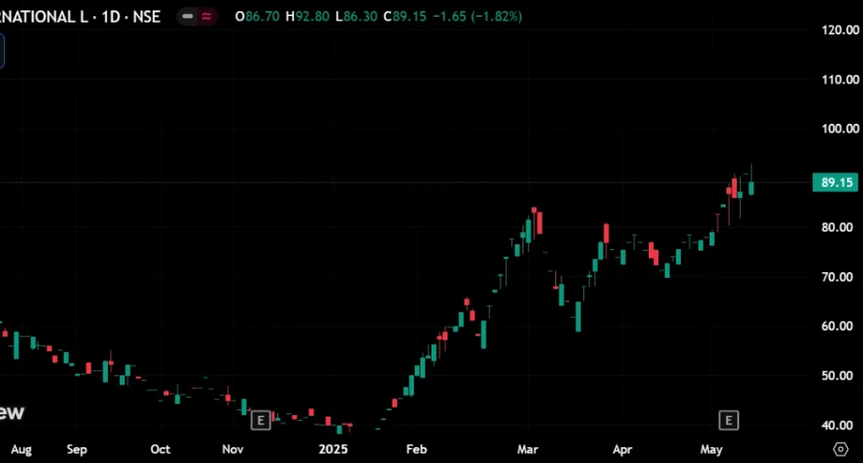Viewport: 863px width, 463px height.
Task: Click the 110.00 price axis label
Action: point(840,80)
